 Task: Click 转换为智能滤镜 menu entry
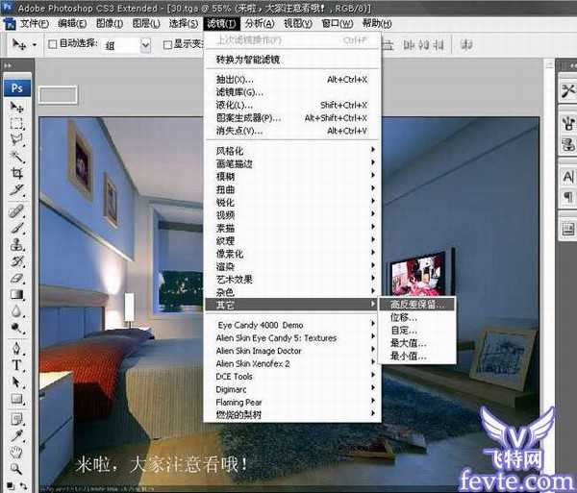point(248,59)
